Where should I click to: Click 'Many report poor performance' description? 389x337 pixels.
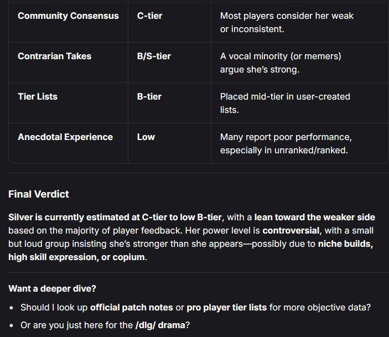click(x=286, y=137)
